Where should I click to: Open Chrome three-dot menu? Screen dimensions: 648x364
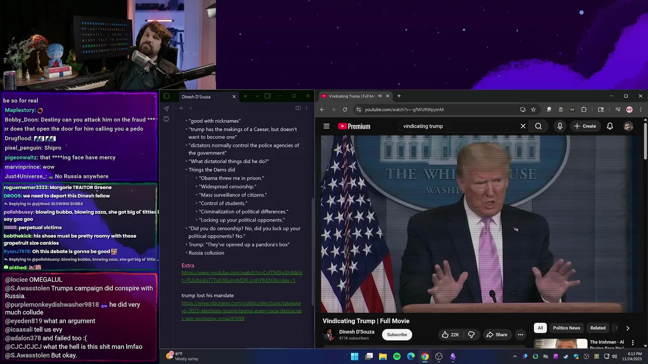(x=640, y=110)
